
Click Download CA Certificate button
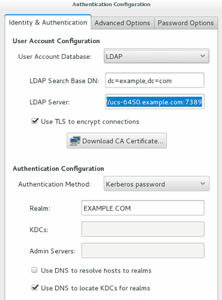click(116, 141)
